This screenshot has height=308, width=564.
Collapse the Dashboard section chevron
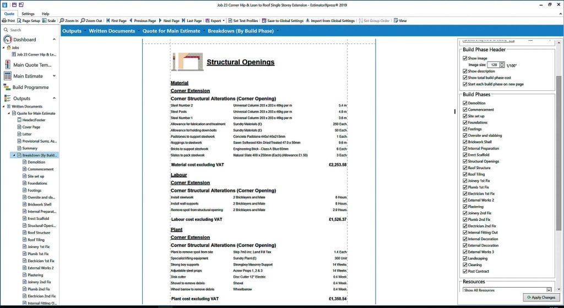(x=54, y=40)
